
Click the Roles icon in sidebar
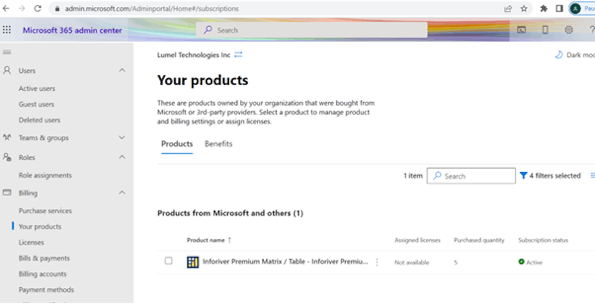point(7,157)
